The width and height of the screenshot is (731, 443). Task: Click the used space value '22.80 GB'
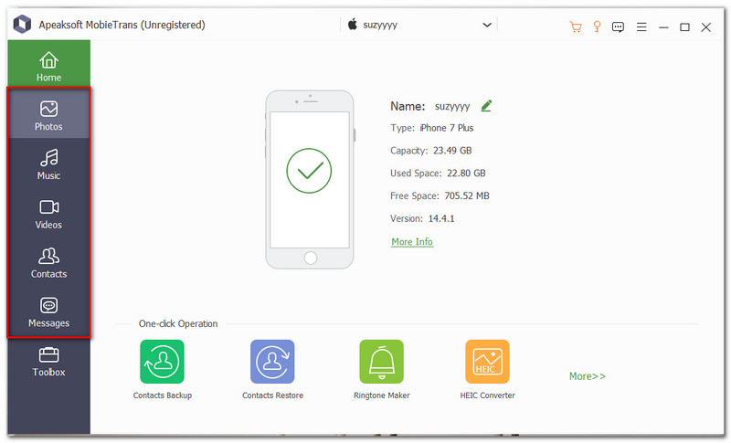(466, 174)
